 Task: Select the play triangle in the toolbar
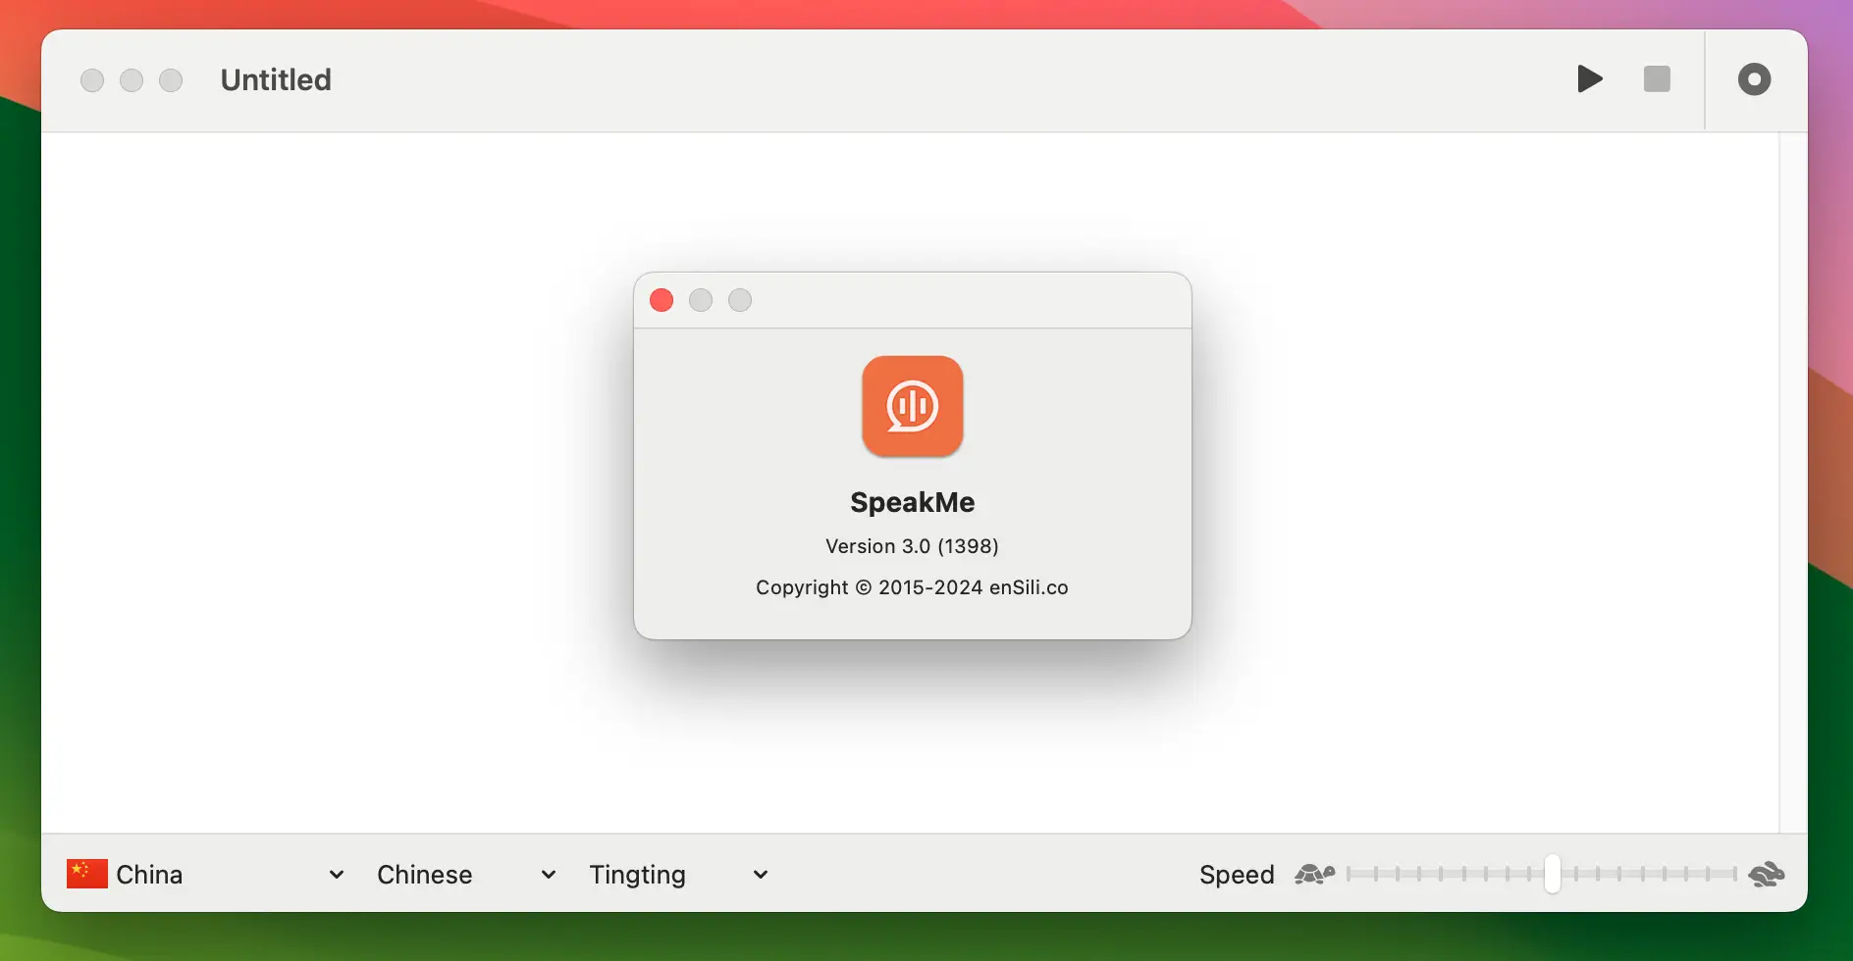point(1589,79)
